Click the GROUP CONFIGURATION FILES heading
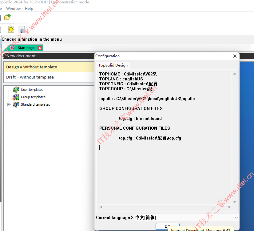Screen dimensions: 254x231 click(131, 108)
